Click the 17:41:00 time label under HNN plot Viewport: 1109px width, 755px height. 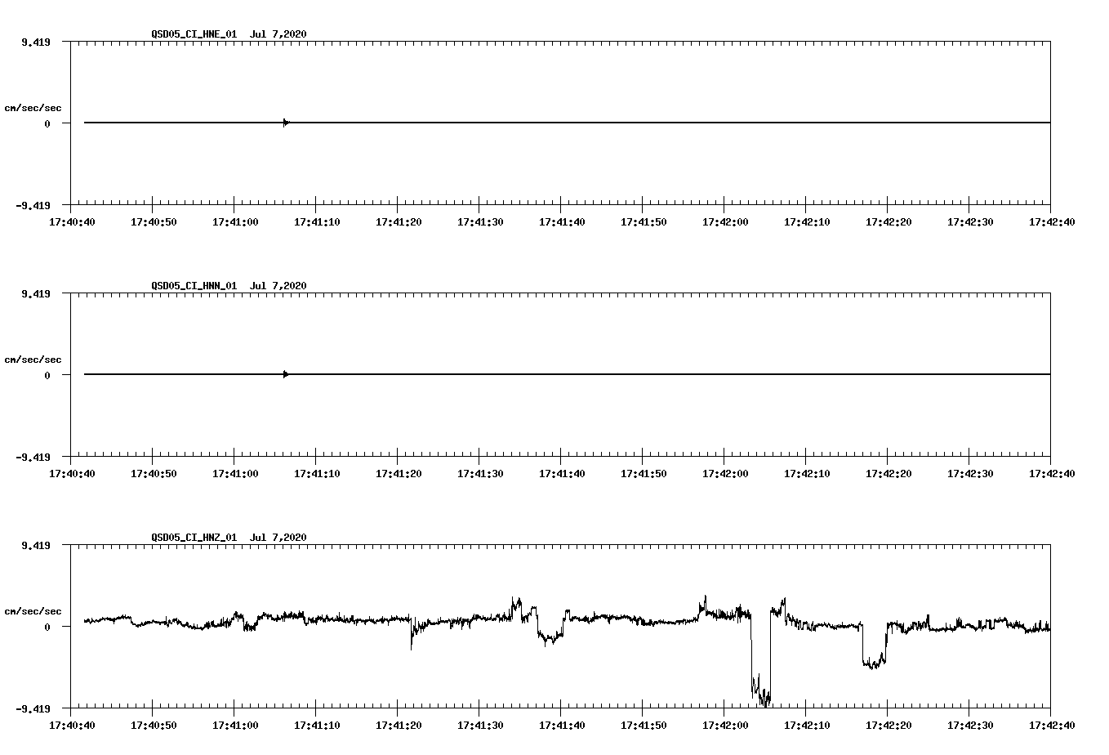point(235,473)
